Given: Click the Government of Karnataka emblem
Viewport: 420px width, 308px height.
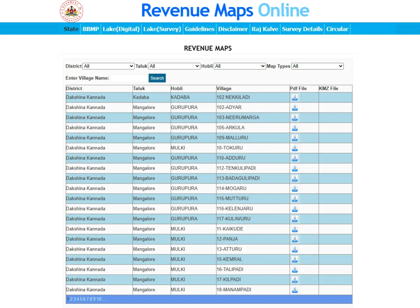Looking at the screenshot, I should click(71, 11).
